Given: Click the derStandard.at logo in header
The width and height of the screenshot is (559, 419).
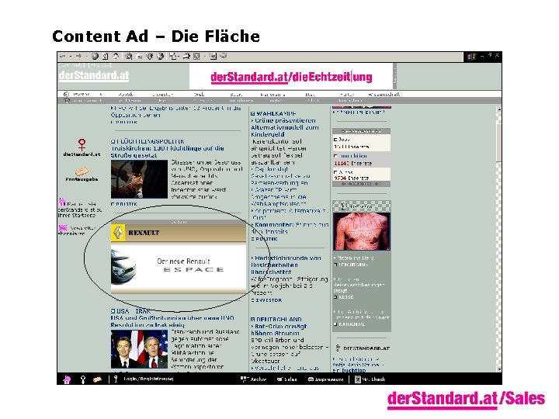Looking at the screenshot, I should tap(94, 75).
